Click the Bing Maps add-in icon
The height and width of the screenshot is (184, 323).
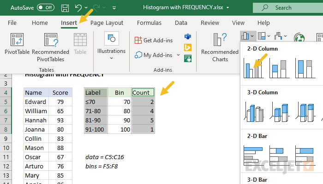coord(188,47)
